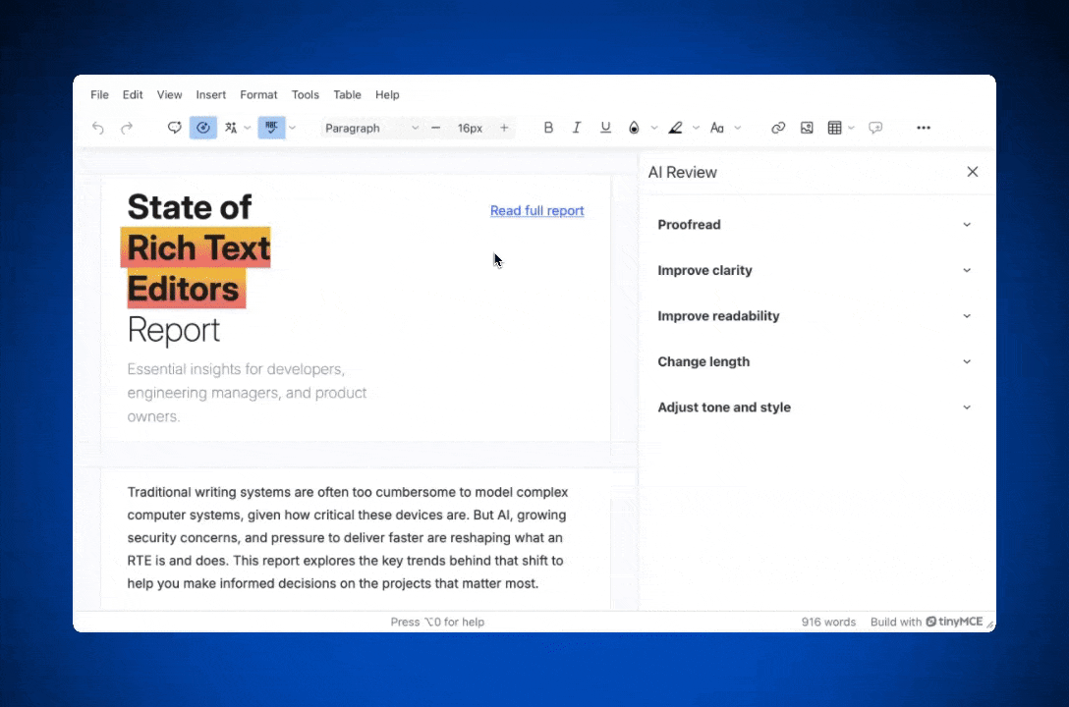Screen dimensions: 1069x707
Task: Open the highlight color dropdown arrow
Action: coord(696,128)
